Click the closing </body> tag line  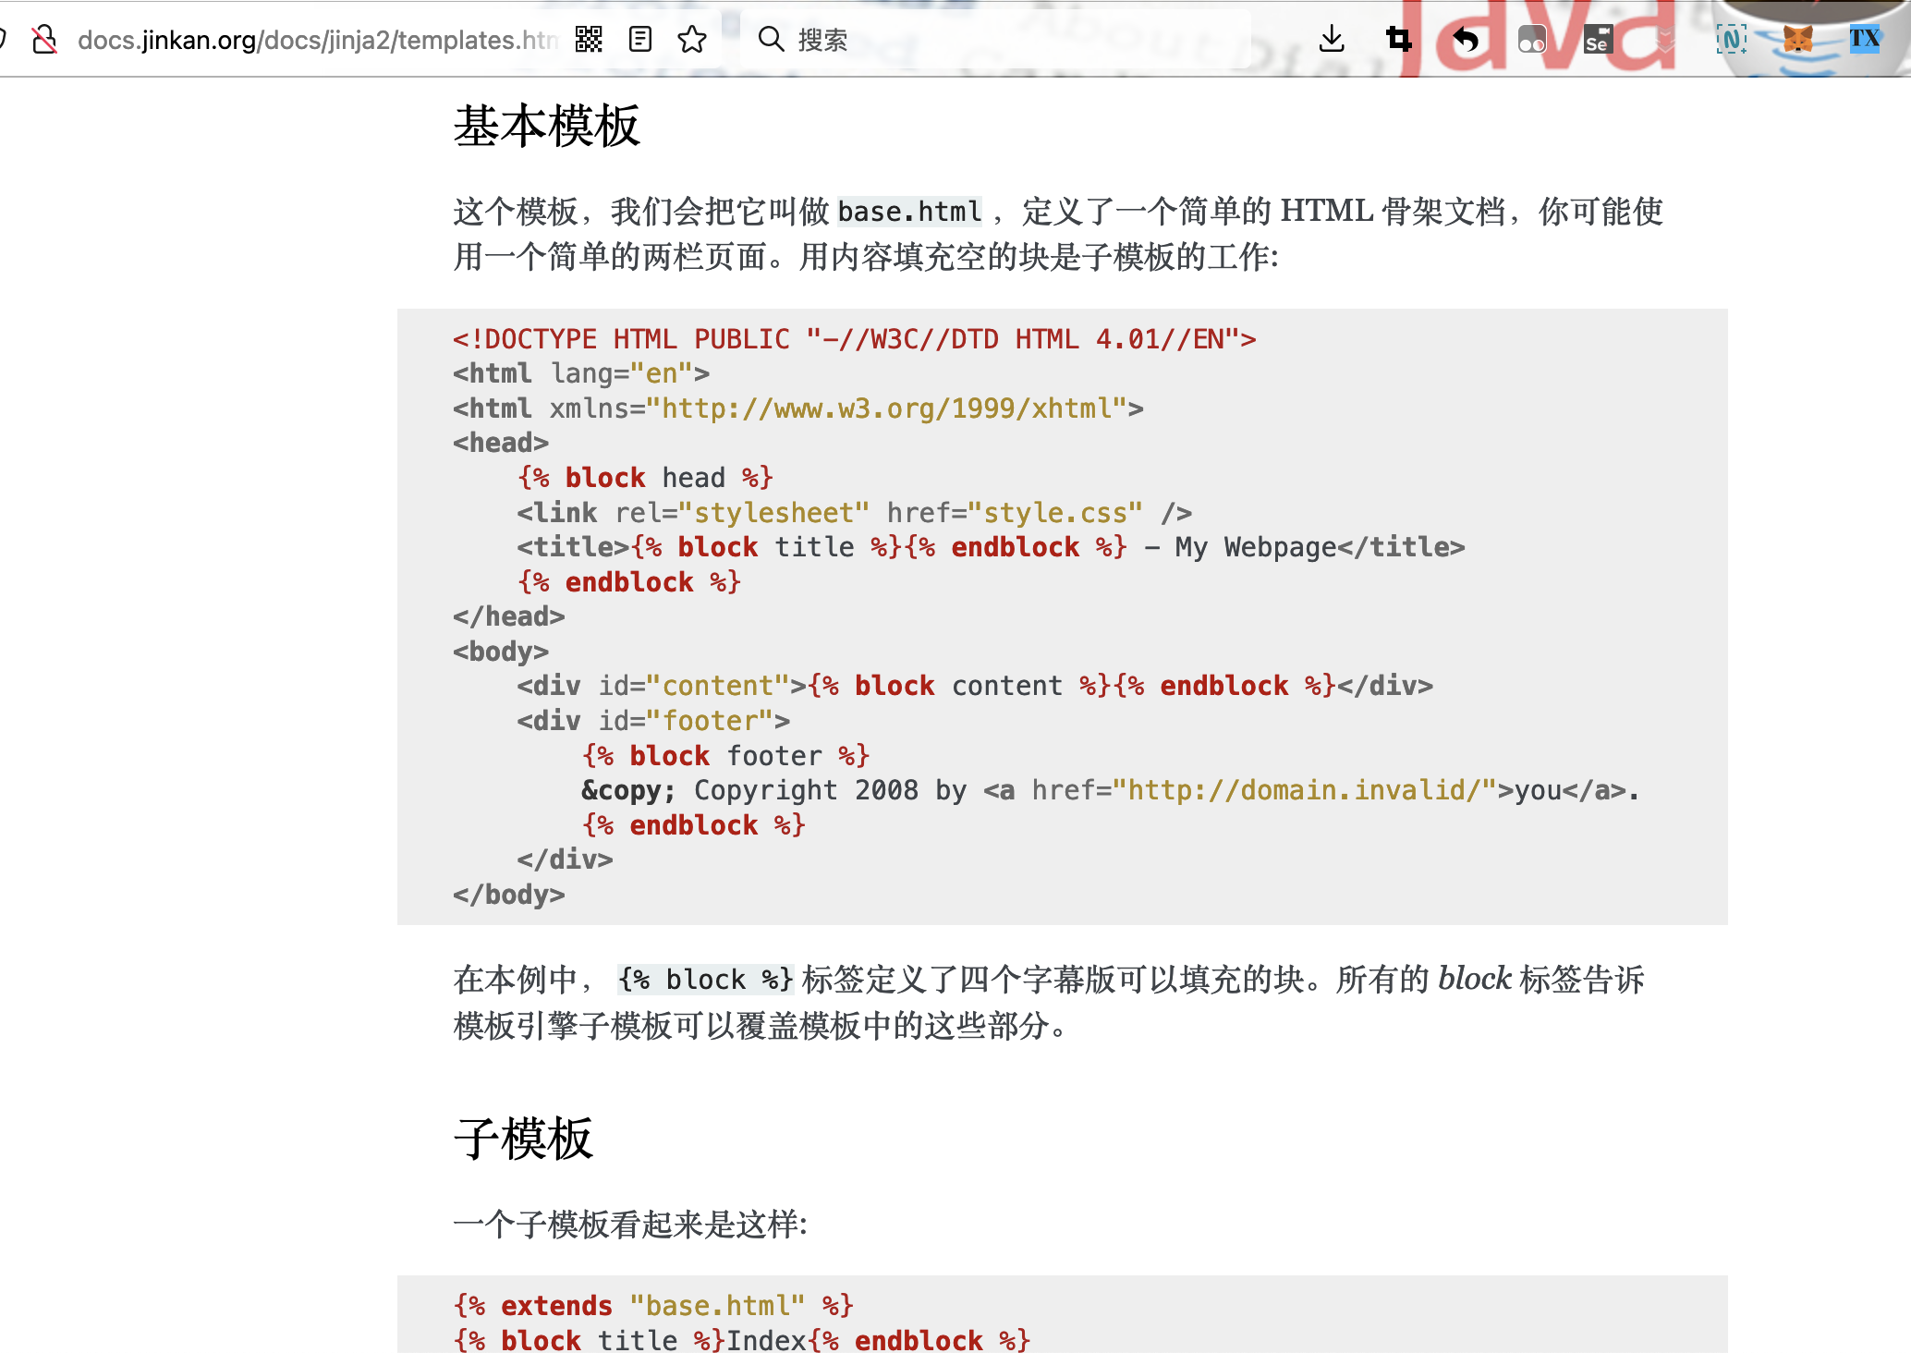point(509,895)
